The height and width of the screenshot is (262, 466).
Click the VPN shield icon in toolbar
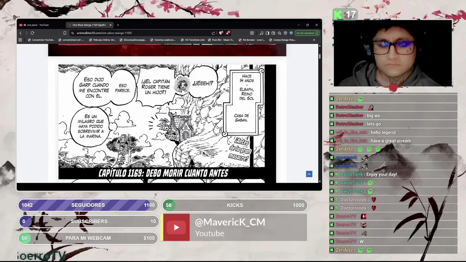[285, 33]
